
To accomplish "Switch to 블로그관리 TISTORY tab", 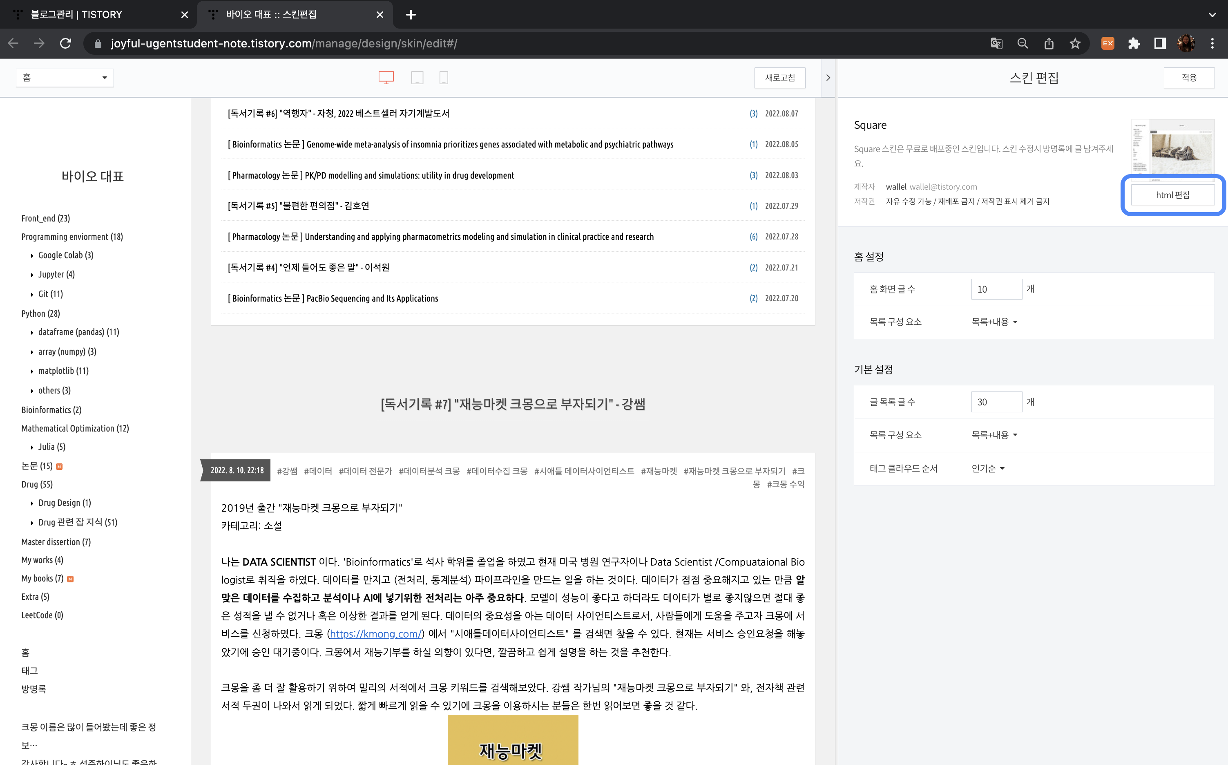I will (x=77, y=14).
